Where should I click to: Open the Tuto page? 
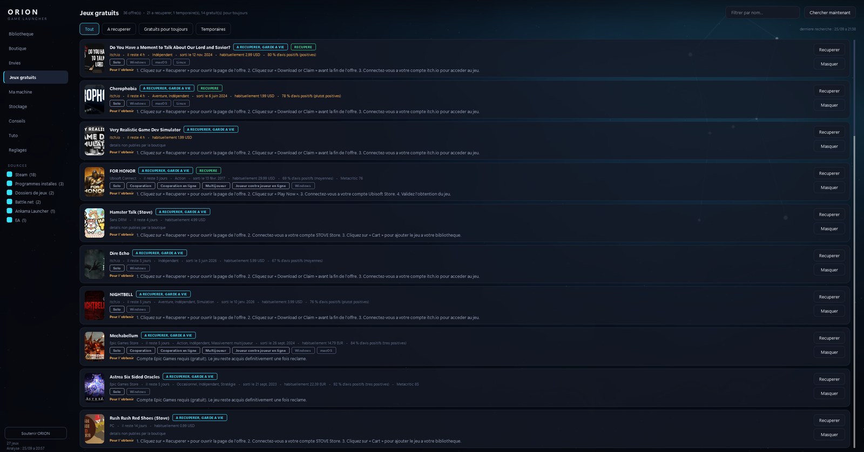click(36, 136)
